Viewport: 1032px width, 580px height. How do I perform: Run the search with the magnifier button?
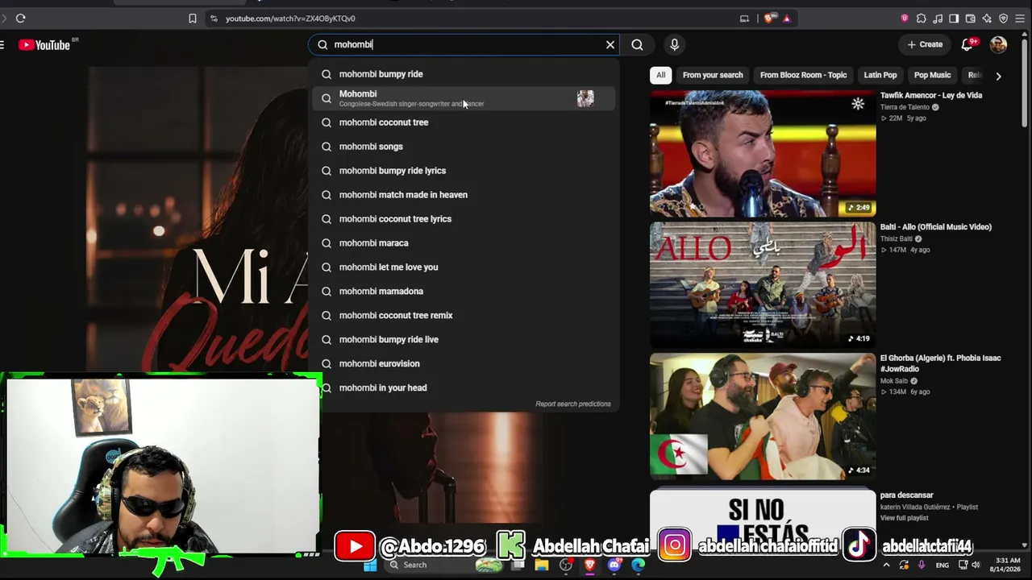[637, 45]
